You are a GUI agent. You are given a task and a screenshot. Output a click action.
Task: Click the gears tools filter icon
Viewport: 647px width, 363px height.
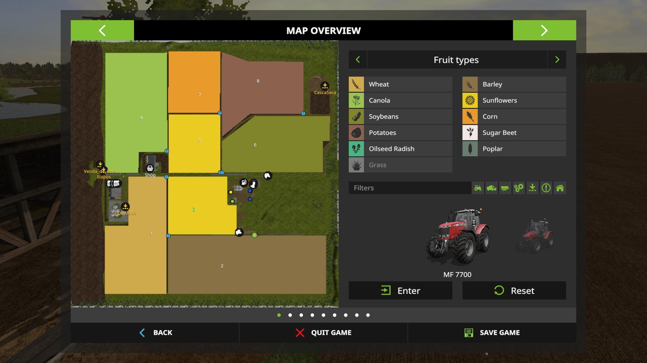coord(519,188)
